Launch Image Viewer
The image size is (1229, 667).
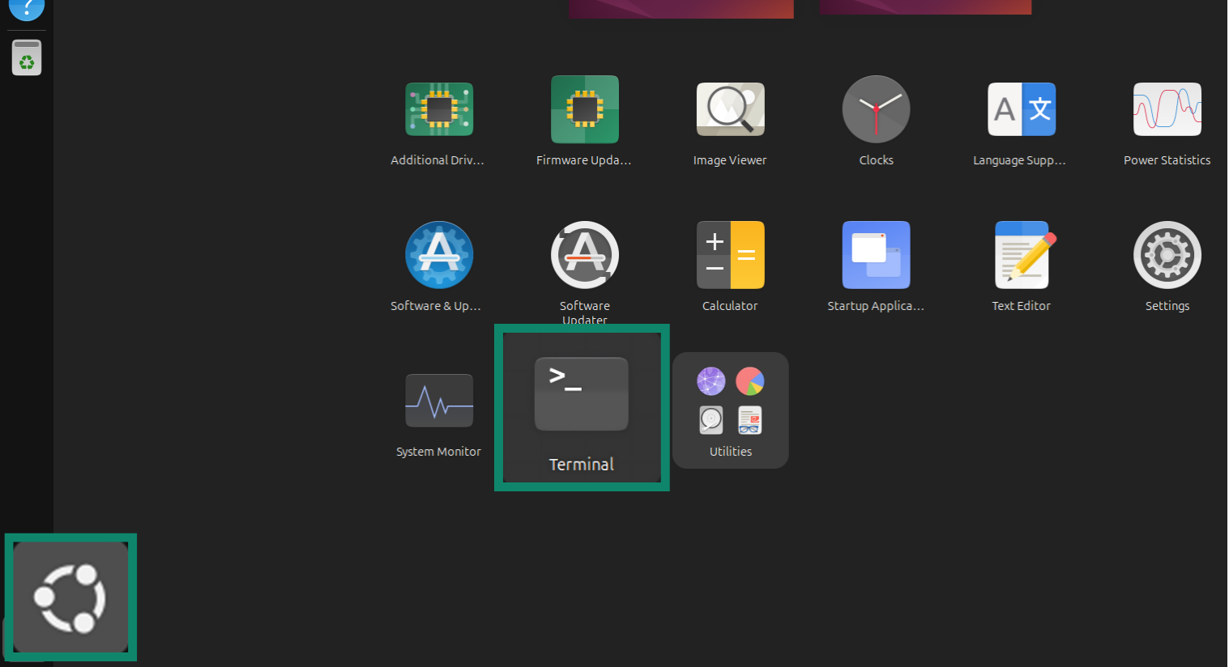point(730,108)
